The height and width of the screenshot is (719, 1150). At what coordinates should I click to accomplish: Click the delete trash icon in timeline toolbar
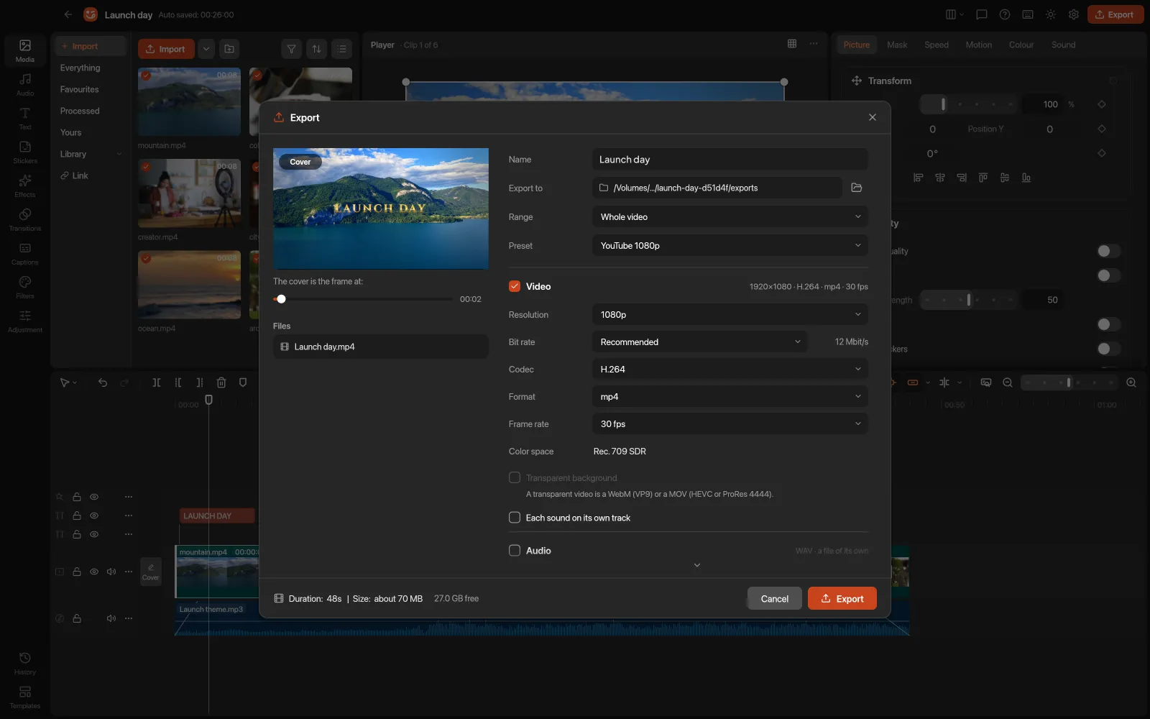(221, 383)
